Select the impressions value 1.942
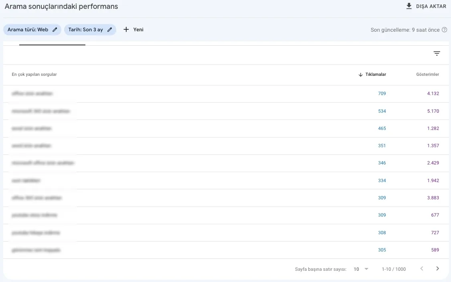Image resolution: width=451 pixels, height=282 pixels. (x=433, y=181)
